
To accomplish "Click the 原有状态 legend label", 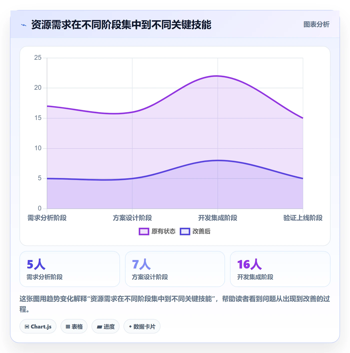I will click(163, 231).
